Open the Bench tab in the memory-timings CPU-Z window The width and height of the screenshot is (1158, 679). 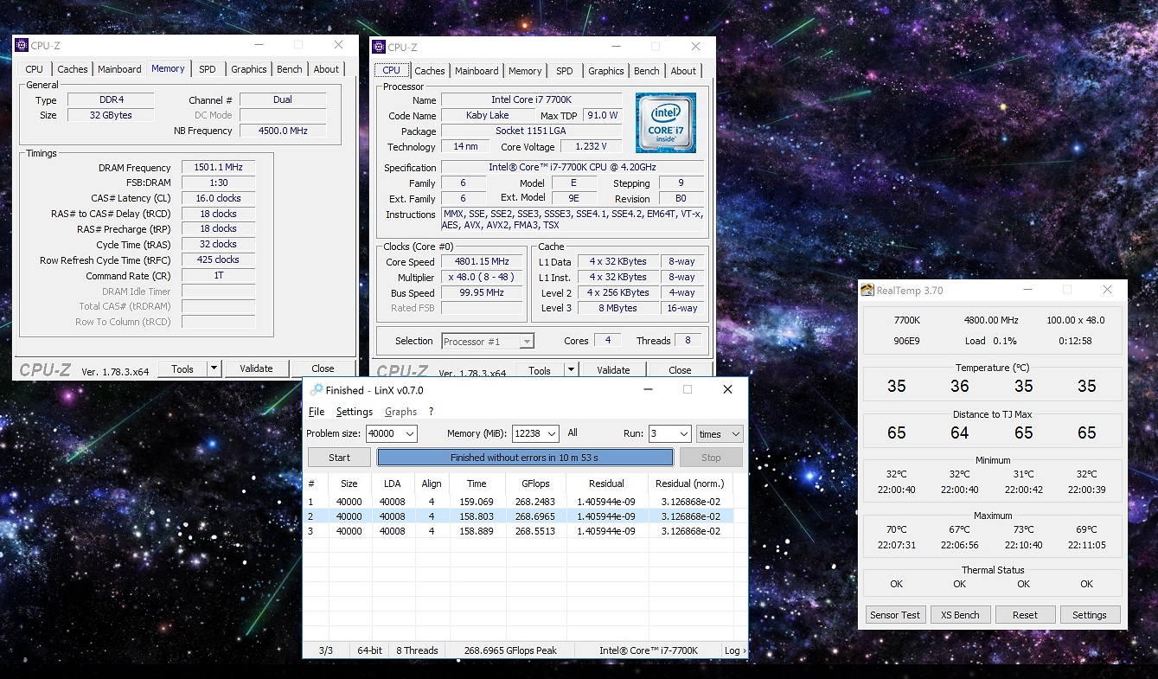pyautogui.click(x=290, y=69)
